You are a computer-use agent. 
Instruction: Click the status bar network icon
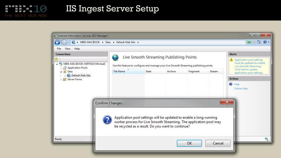266,139
